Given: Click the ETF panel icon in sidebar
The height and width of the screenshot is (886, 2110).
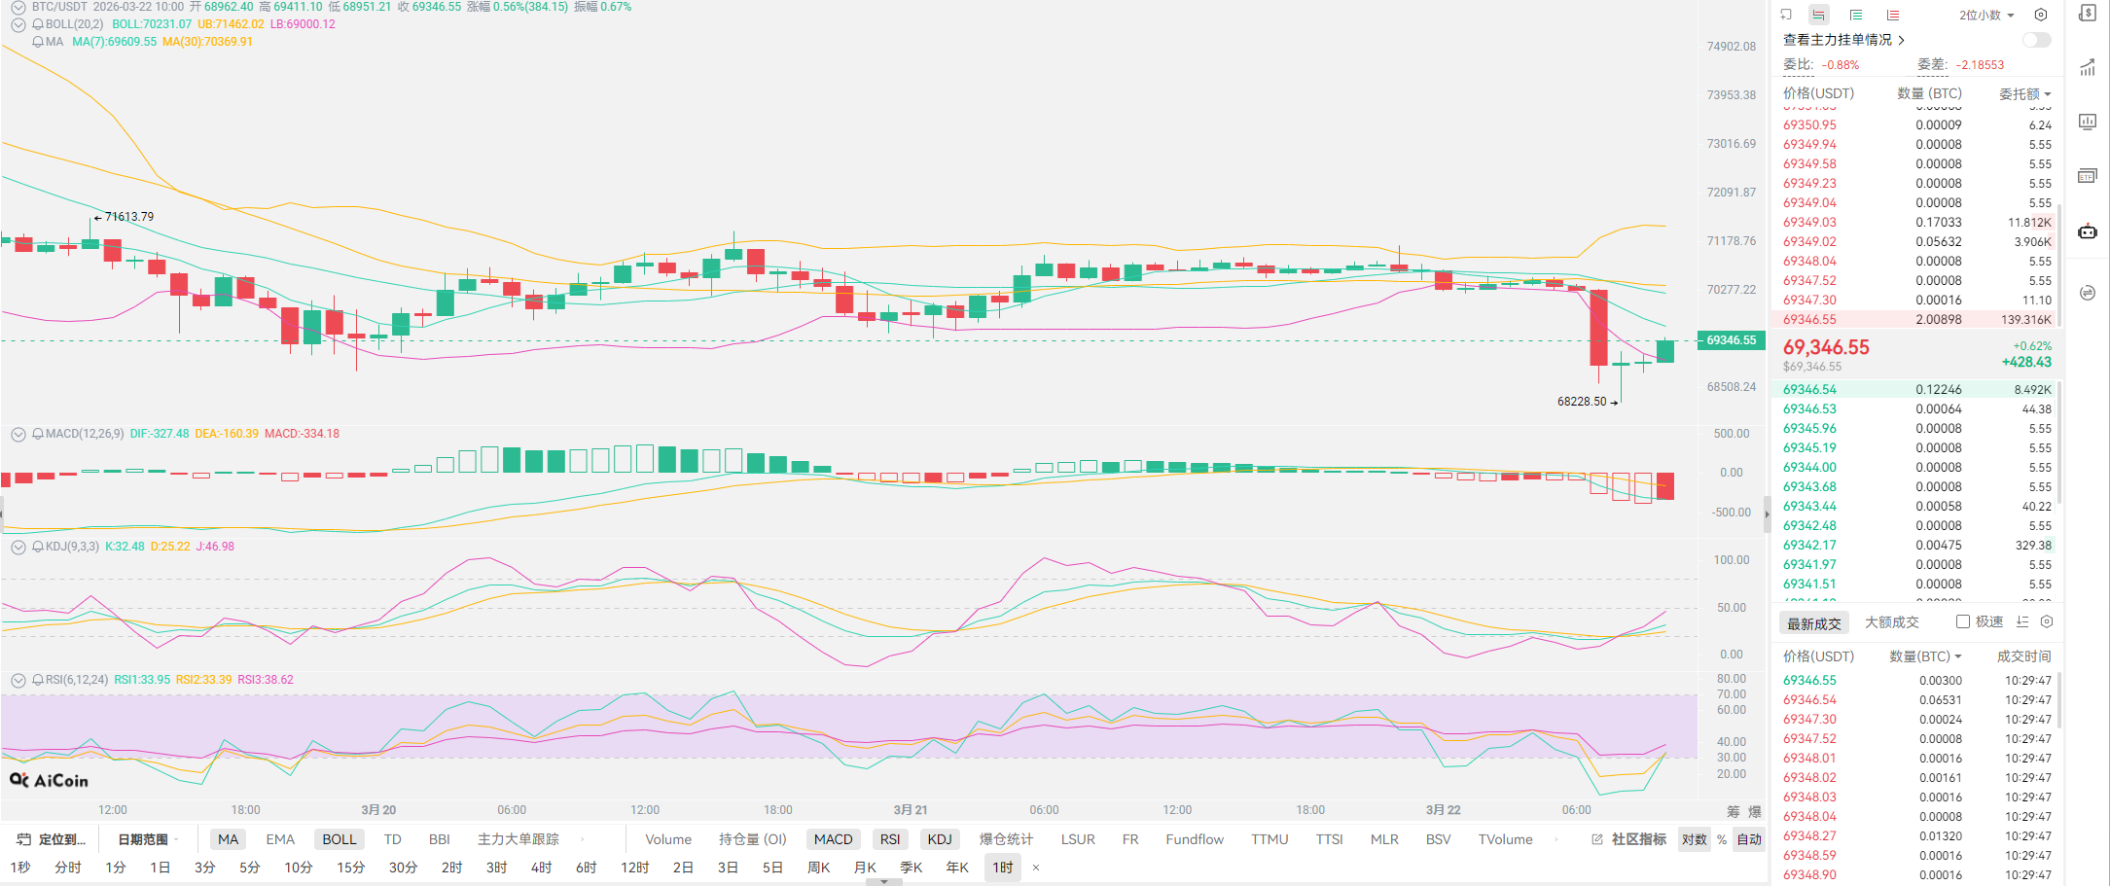Looking at the screenshot, I should point(2087,176).
